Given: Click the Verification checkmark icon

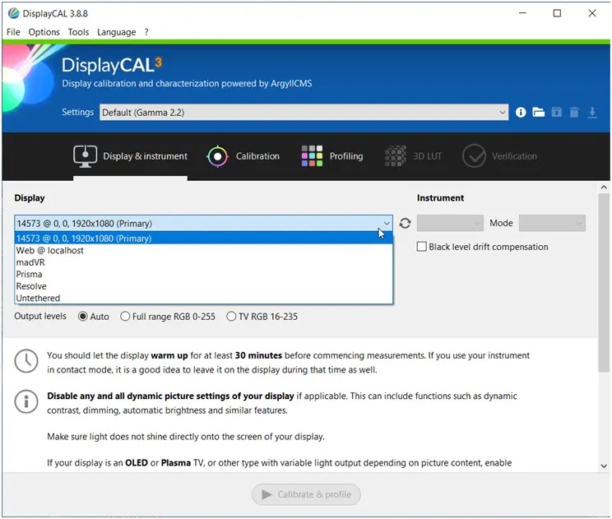Looking at the screenshot, I should 474,156.
